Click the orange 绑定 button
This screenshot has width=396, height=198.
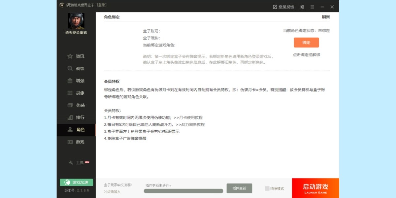tap(306, 43)
